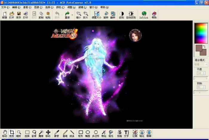Click the 粘贴 (Paste) toolbar icon
This screenshot has height=140, width=209.
click(x=48, y=15)
